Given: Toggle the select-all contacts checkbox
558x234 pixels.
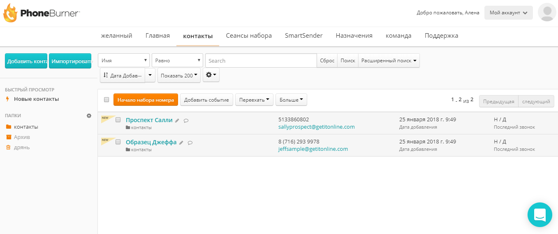Looking at the screenshot, I should point(107,100).
